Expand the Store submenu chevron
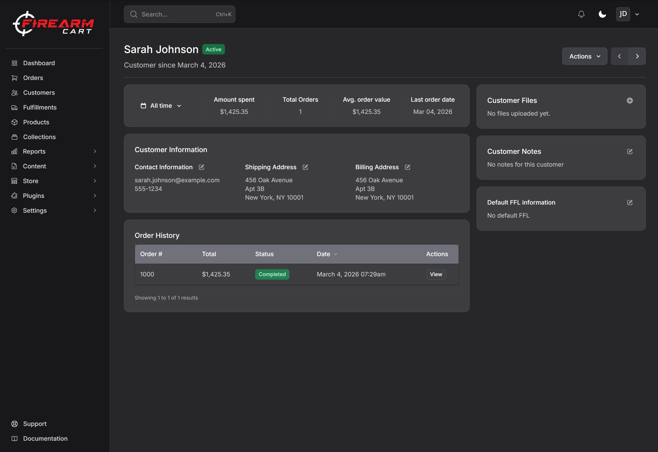Screen dimensions: 658x452 tap(95, 181)
